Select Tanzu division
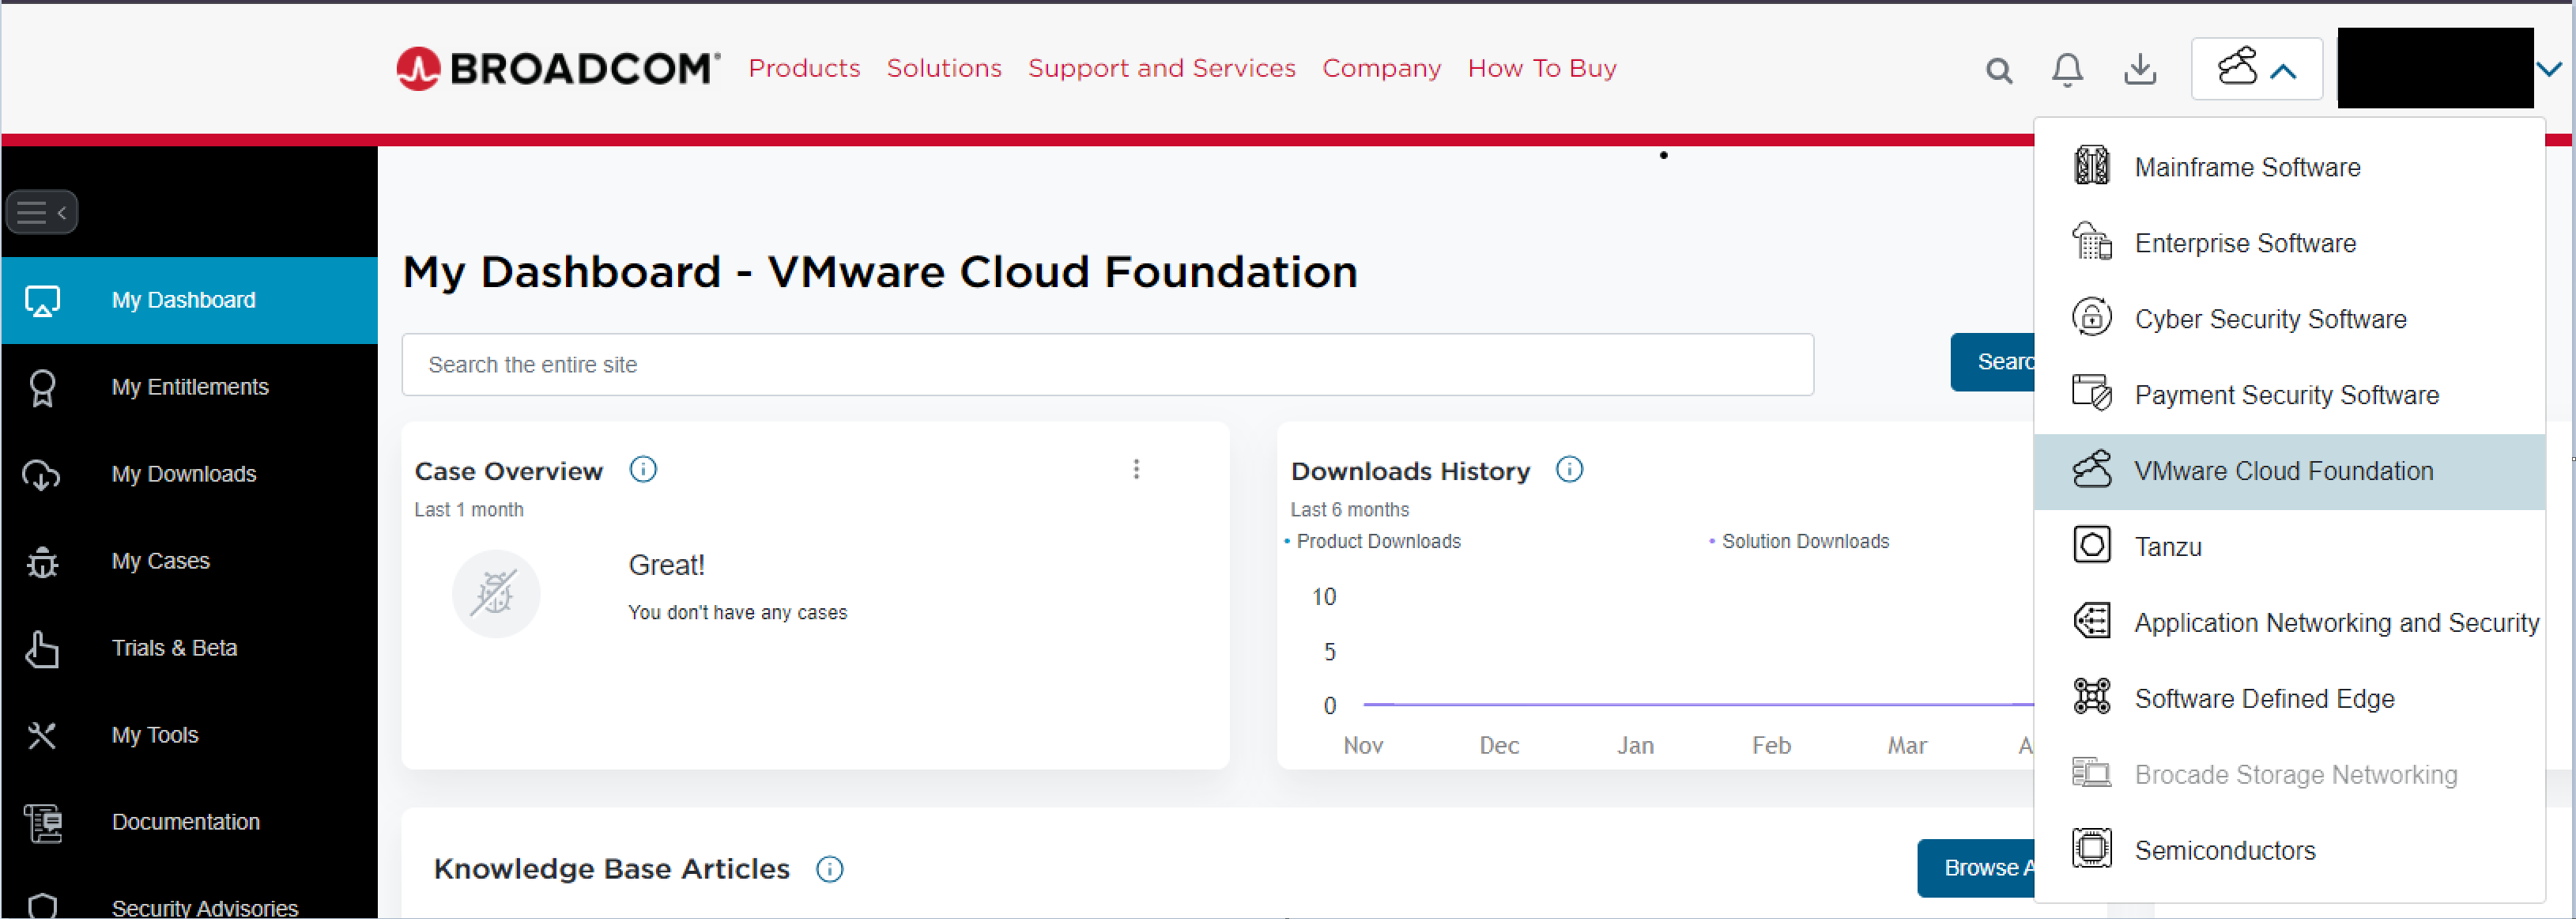Image resolution: width=2576 pixels, height=919 pixels. point(2289,547)
